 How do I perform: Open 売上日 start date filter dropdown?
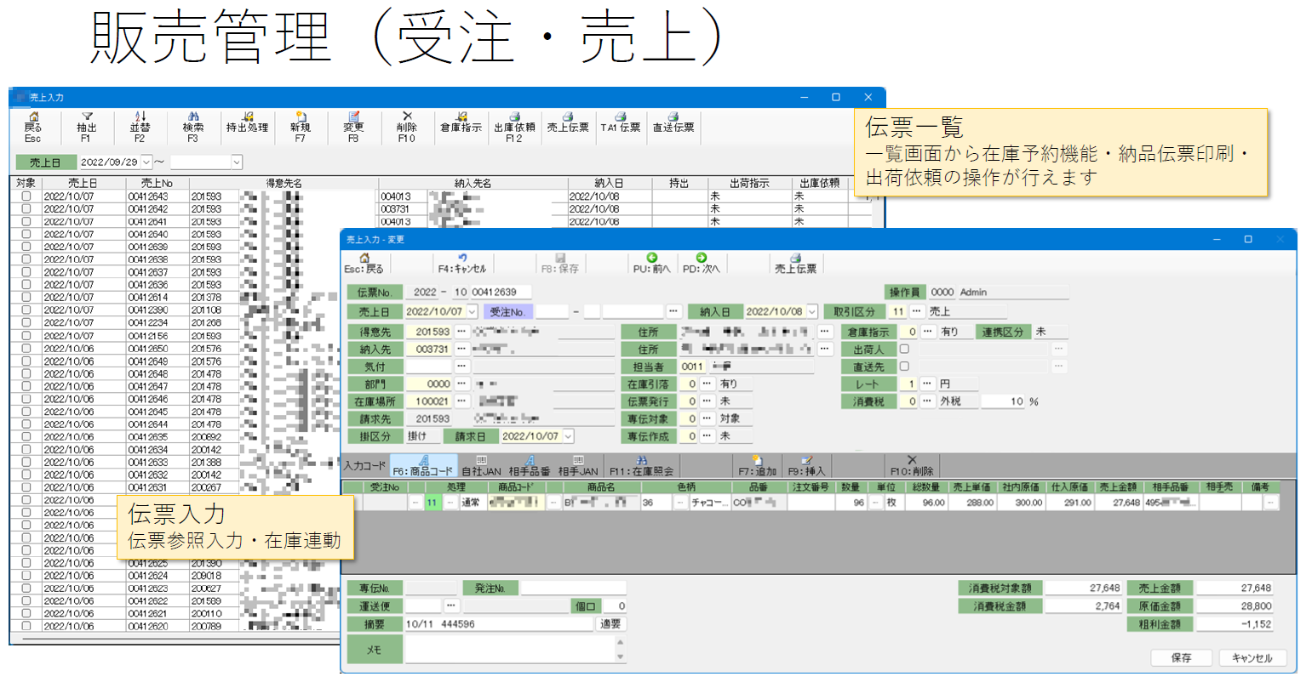pos(146,162)
